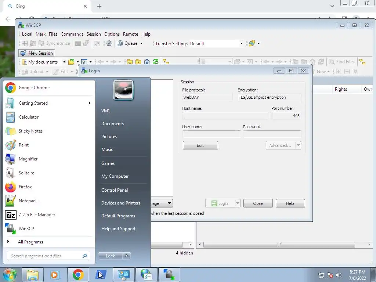Image resolution: width=376 pixels, height=282 pixels.
Task: Click the local panel filter icon
Action: tap(84, 62)
